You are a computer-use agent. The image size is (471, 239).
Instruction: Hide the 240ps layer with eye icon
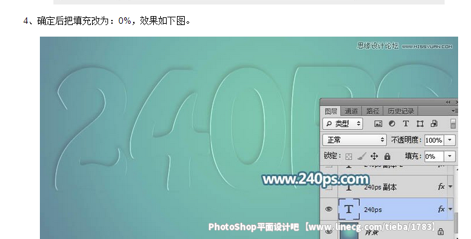point(329,209)
